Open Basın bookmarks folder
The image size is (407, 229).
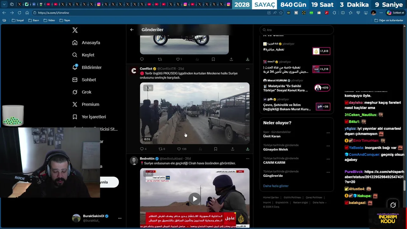click(x=34, y=20)
